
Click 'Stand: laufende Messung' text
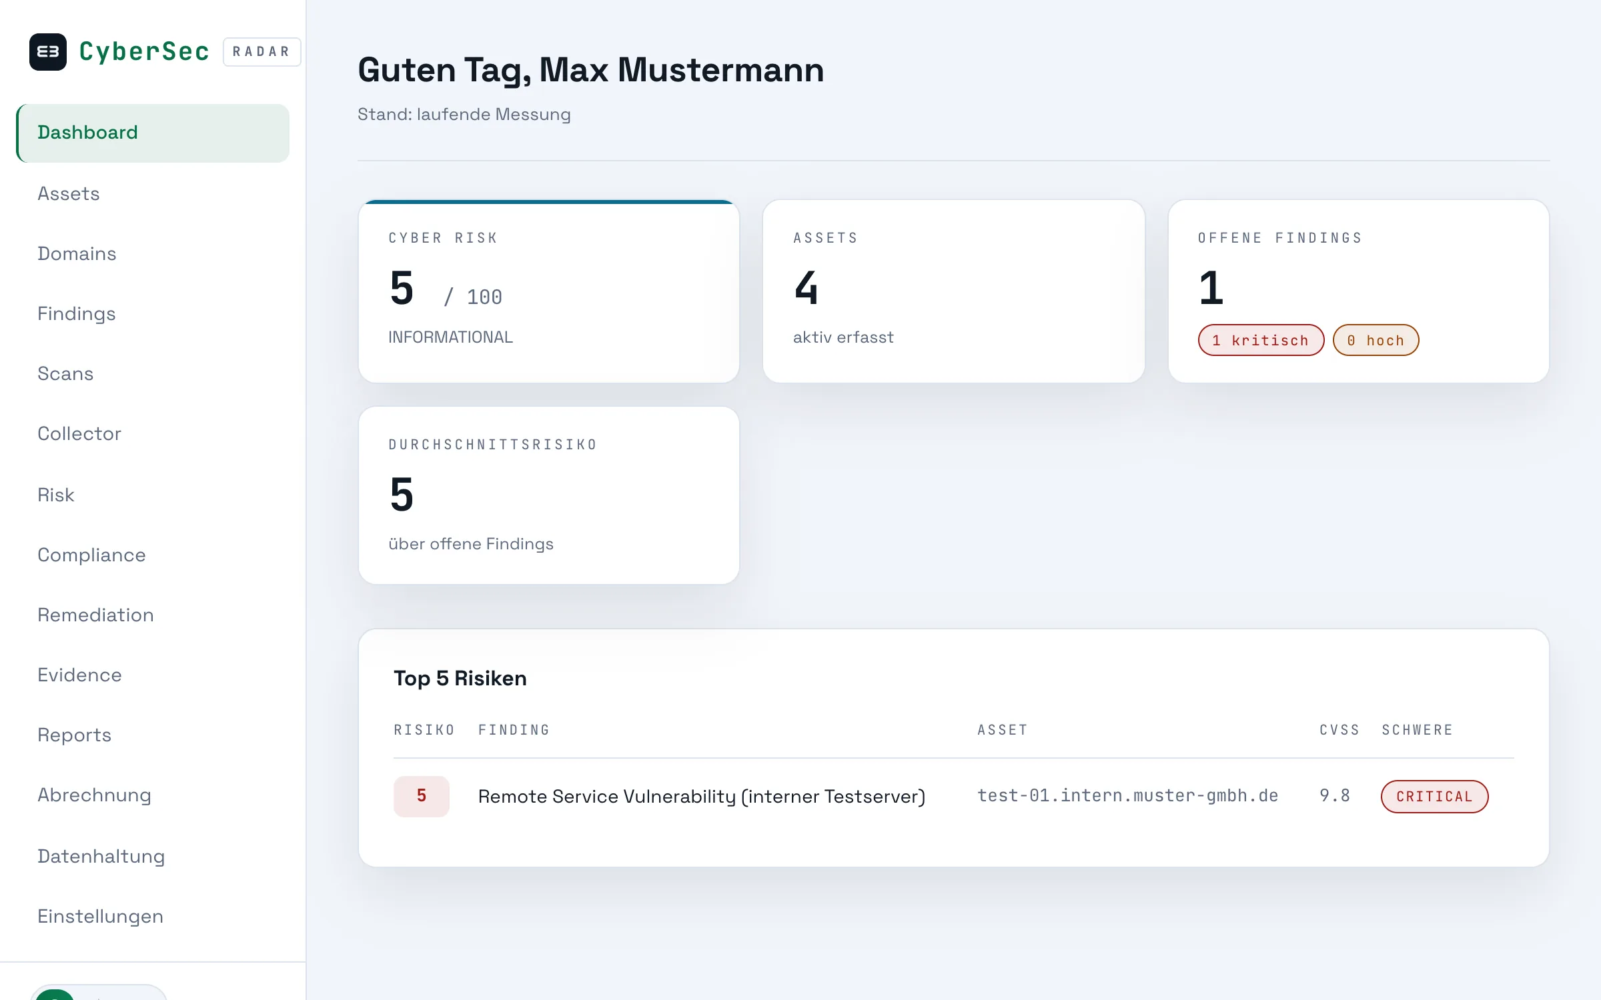coord(464,115)
